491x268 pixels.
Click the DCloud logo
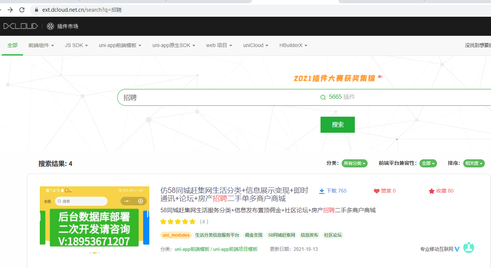tap(20, 26)
